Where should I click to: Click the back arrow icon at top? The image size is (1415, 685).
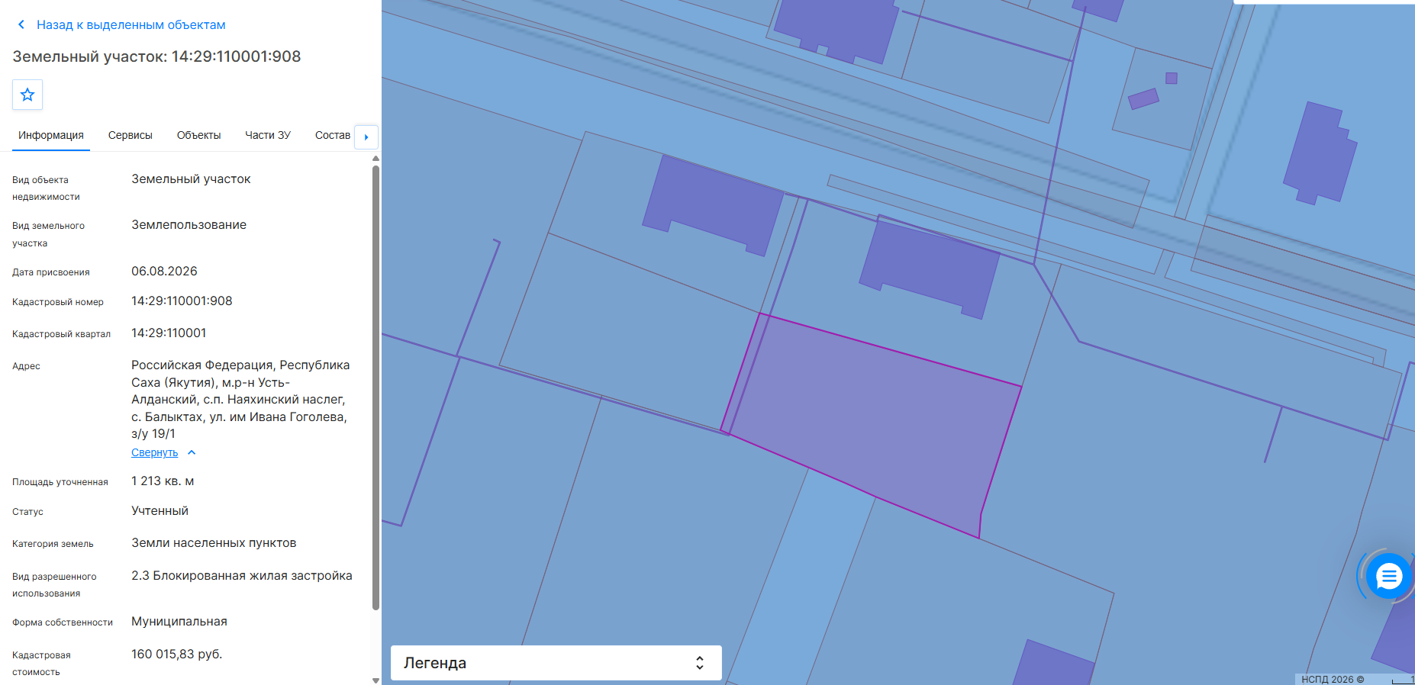21,24
